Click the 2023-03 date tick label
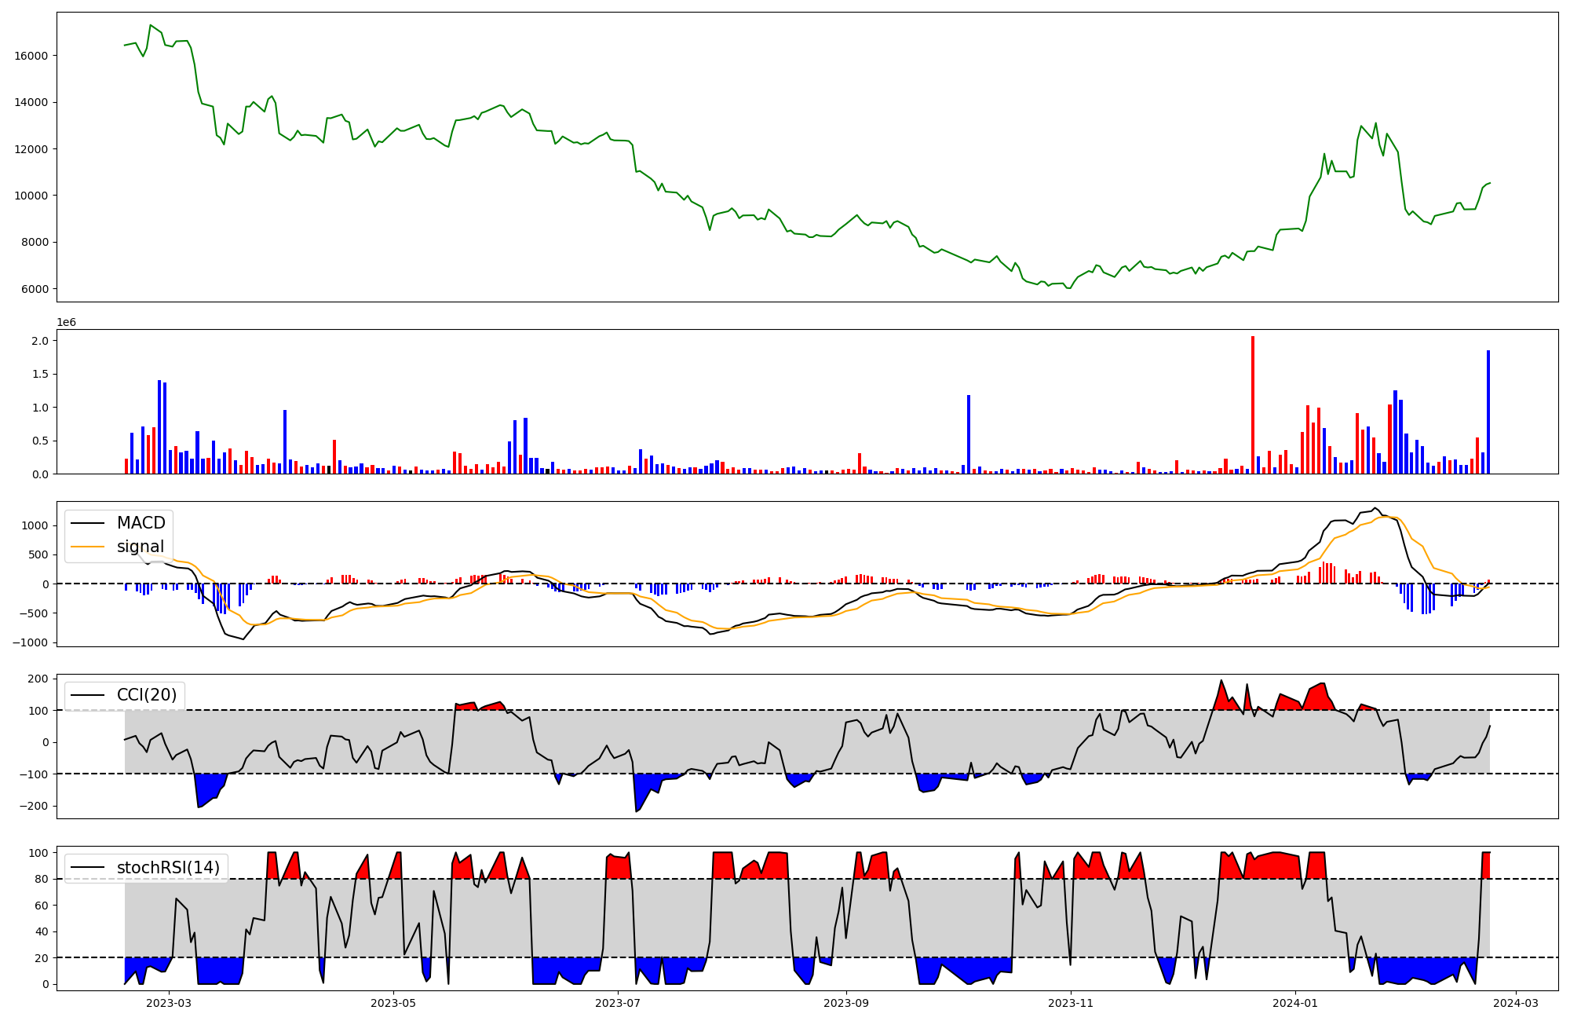This screenshot has height=1021, width=1570. [169, 1003]
